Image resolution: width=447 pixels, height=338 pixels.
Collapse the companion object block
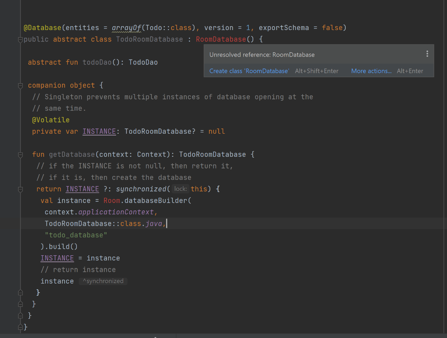click(20, 85)
